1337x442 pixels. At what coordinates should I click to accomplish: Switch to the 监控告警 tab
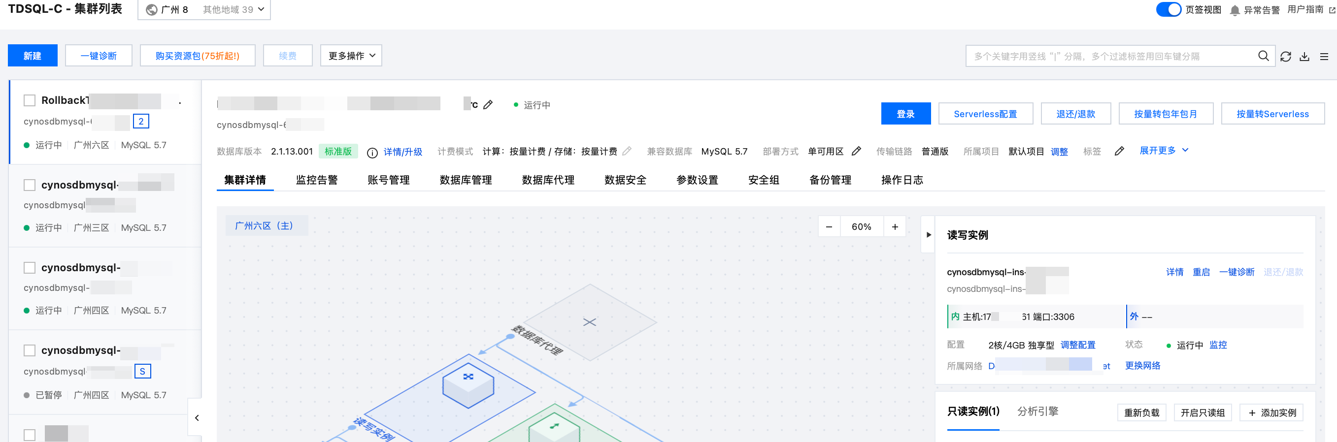(317, 180)
